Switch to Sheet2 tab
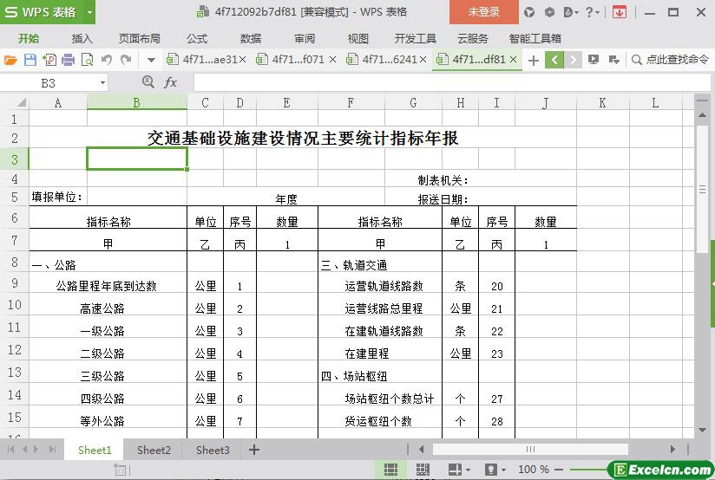The image size is (715, 480). point(154,450)
